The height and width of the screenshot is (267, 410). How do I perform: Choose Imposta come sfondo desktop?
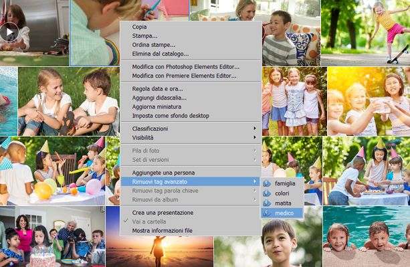click(191, 116)
